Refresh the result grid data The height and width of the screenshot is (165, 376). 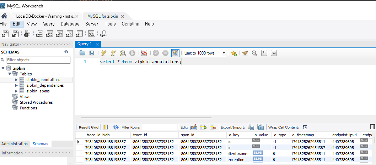pyautogui.click(x=116, y=127)
